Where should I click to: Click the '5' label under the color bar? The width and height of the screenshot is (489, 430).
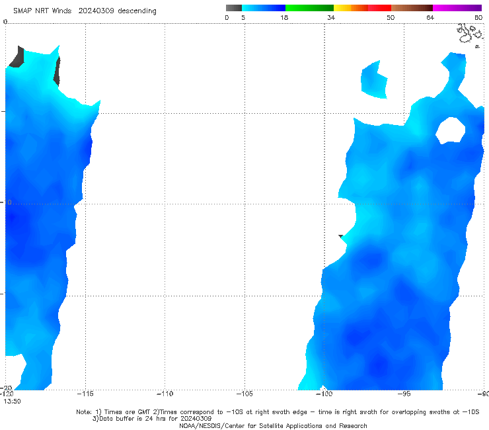point(243,18)
